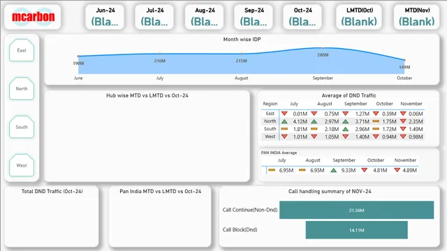This screenshot has height=251, width=447.
Task: Click orange dash icon for PAN INDIA August
Action: [x=302, y=170]
